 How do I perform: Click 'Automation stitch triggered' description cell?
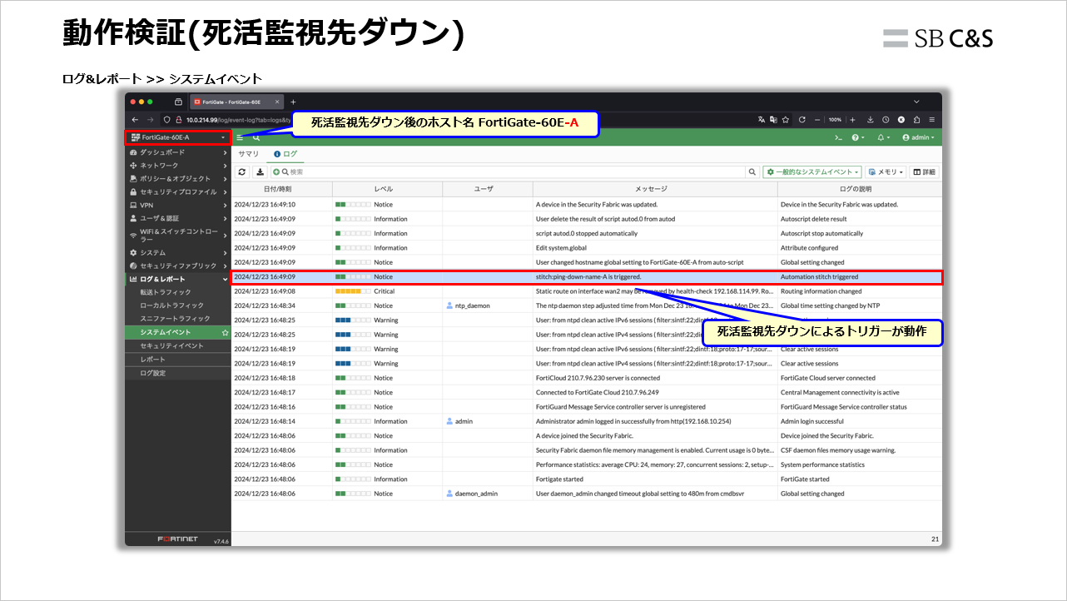coord(860,276)
